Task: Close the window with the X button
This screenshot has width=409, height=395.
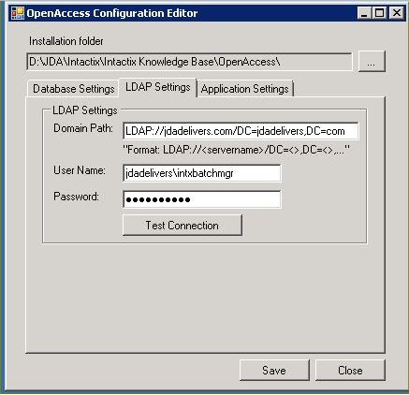Action: (x=397, y=13)
